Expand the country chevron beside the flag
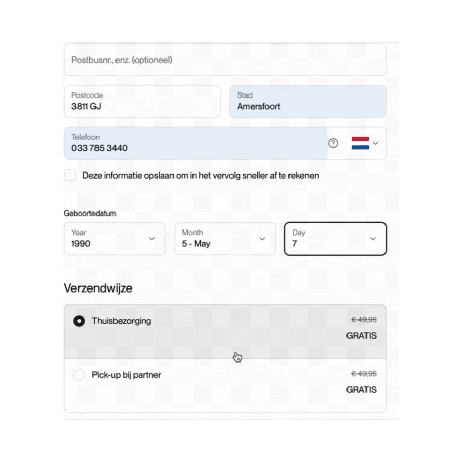The image size is (462, 462). 376,143
